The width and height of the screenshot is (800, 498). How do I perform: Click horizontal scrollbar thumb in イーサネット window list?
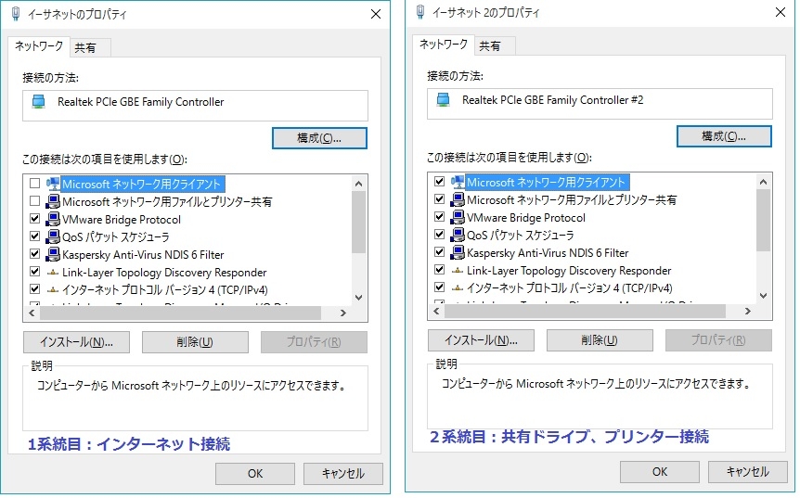pyautogui.click(x=180, y=313)
